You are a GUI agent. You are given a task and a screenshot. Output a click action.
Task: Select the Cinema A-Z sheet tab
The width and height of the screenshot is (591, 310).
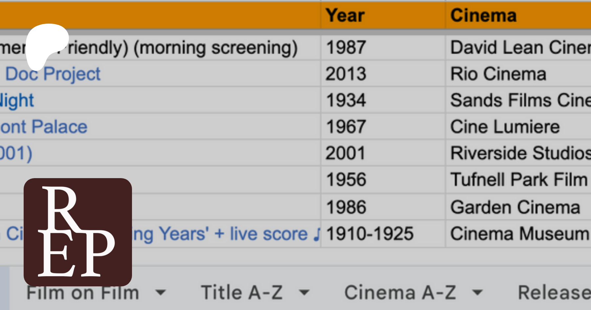400,292
